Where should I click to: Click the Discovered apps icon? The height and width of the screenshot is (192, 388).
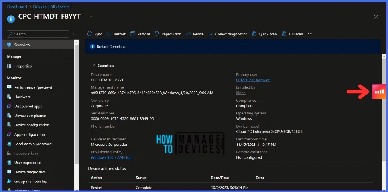click(x=9, y=106)
